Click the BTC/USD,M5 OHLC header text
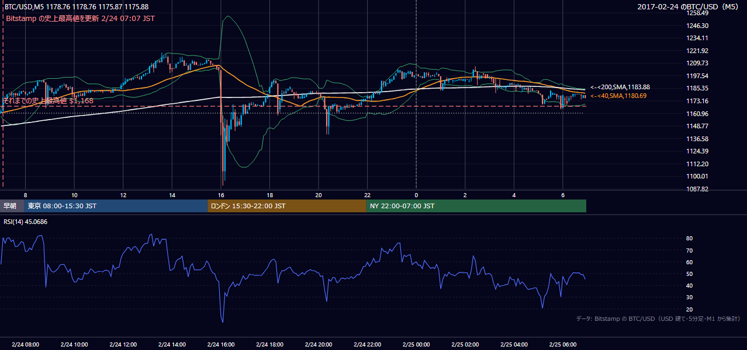 coord(76,7)
